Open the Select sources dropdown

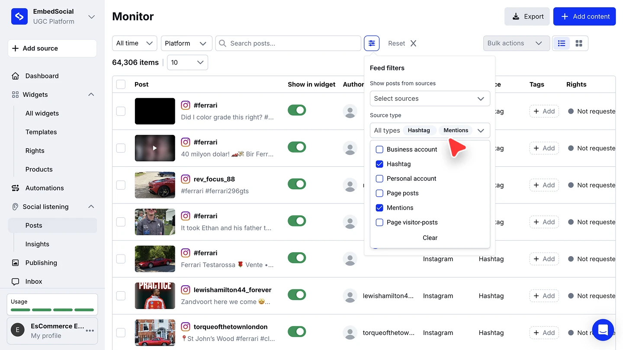tap(430, 99)
